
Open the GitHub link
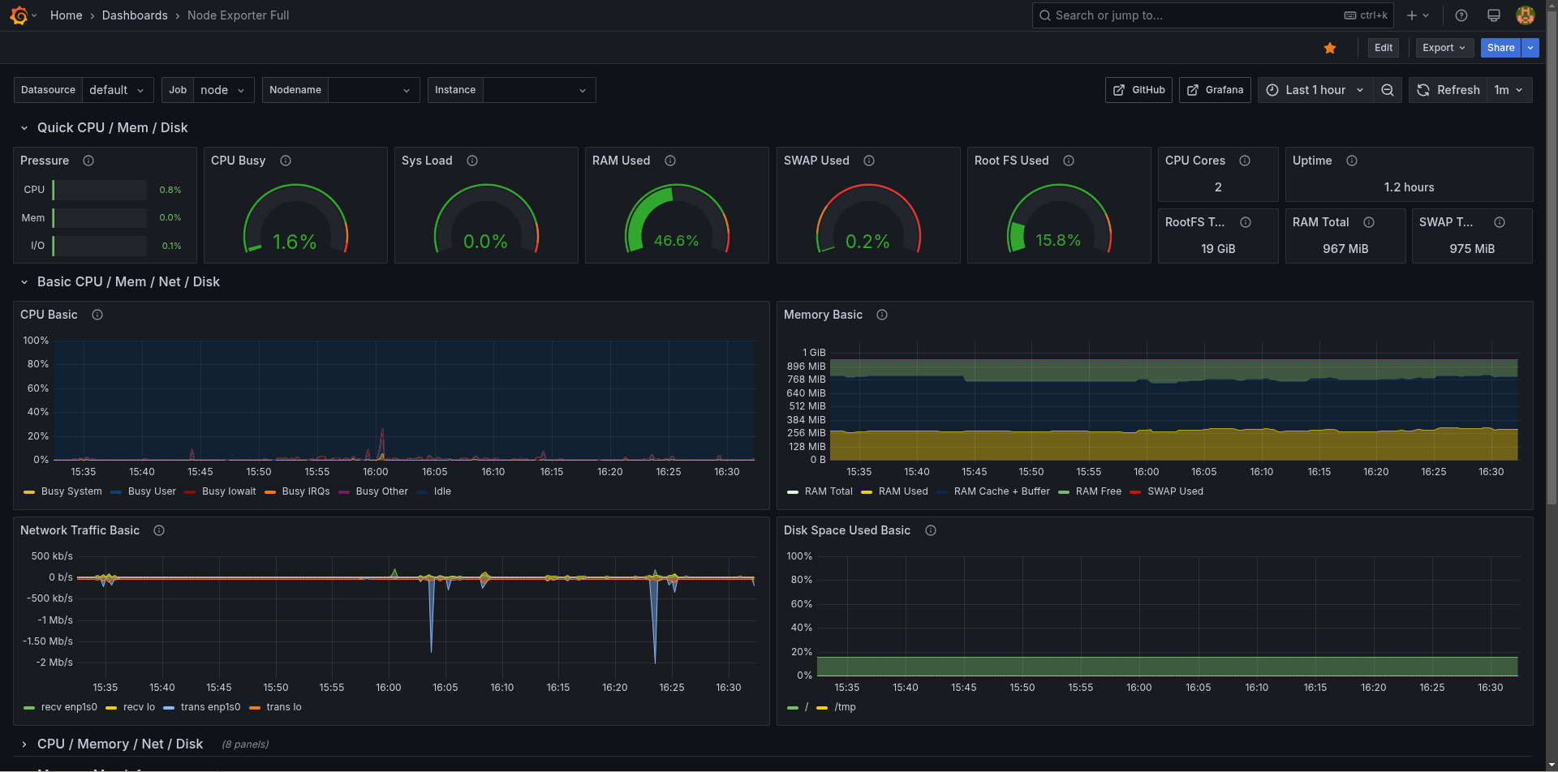tap(1139, 90)
